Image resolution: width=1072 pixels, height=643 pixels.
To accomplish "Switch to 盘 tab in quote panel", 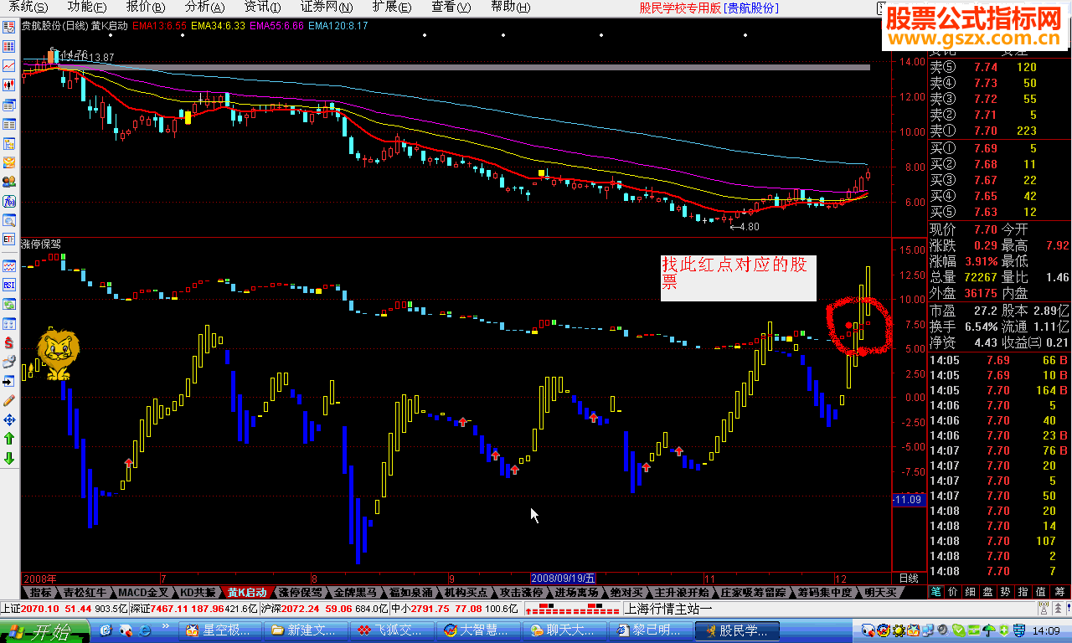I will [x=987, y=591].
